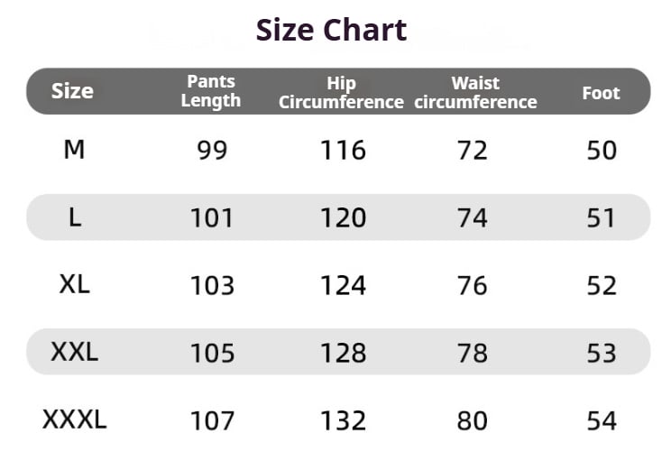Screen dimensions: 671x461
Task: Click waist value 76 in XL row
Action: [x=472, y=285]
